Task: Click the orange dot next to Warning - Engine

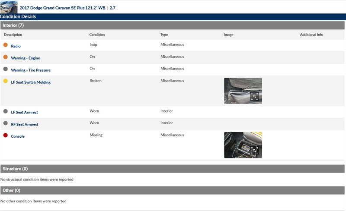Action: 6,57
